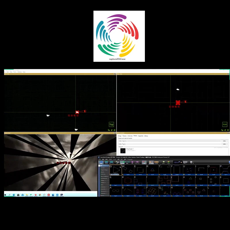
Task: Open Chrome from taskbar
Action: click(x=40, y=195)
